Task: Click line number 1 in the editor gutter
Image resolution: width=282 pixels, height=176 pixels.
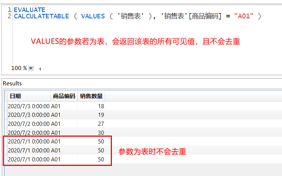Action: [9, 10]
